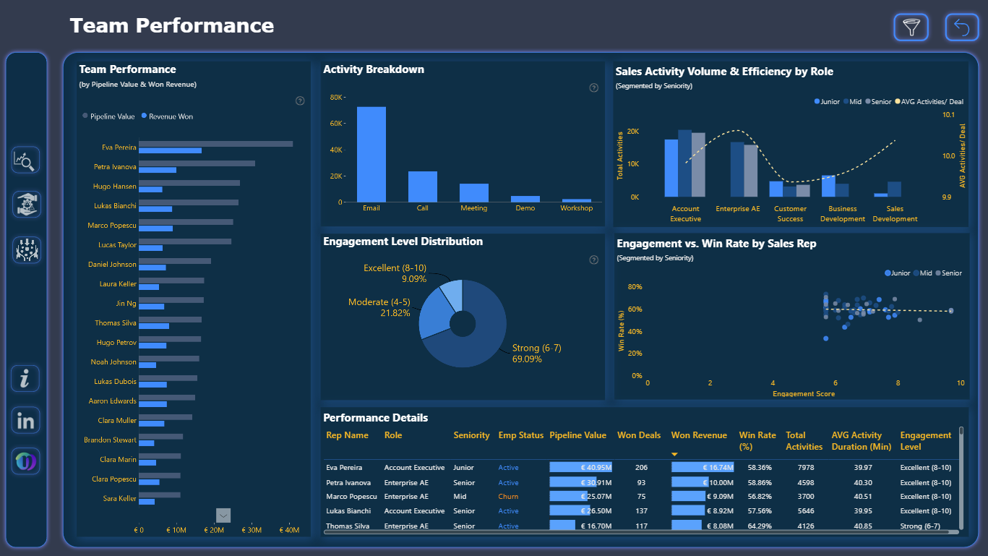The image size is (988, 556).
Task: Click the round logo icon below LinkedIn
Action: [25, 461]
